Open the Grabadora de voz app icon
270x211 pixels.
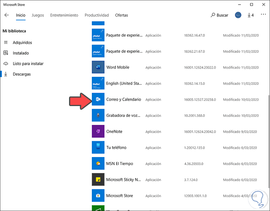pyautogui.click(x=98, y=115)
